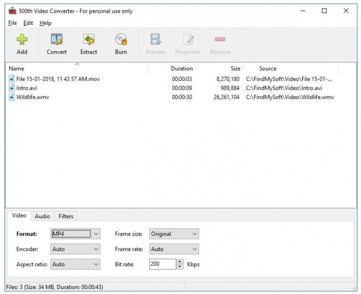Click the Bit rate input field
This screenshot has width=361, height=294.
162,264
